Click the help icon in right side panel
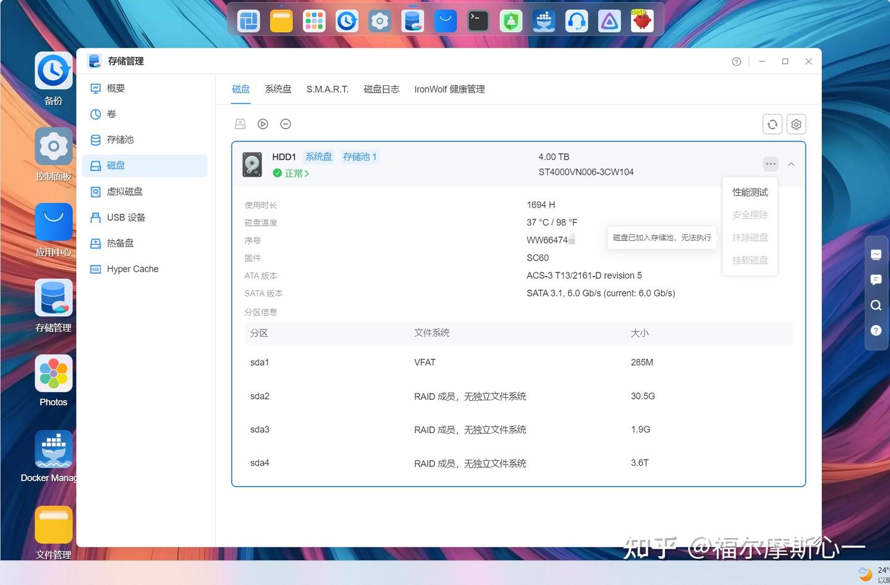This screenshot has height=585, width=890. 876,330
